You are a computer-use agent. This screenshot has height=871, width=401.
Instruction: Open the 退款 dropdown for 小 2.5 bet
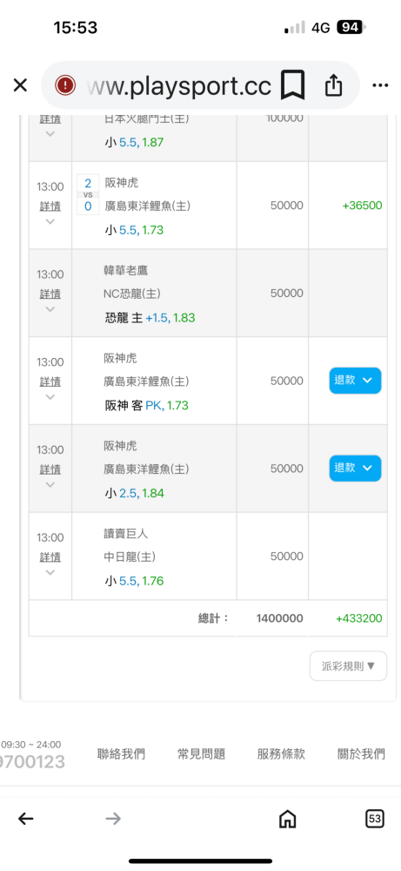(355, 469)
